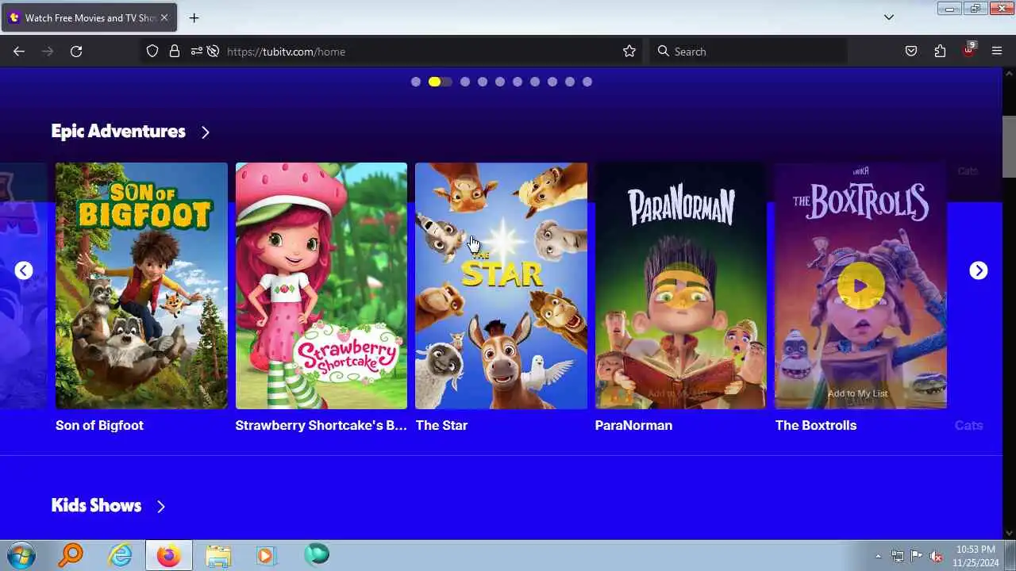The width and height of the screenshot is (1016, 571).
Task: Open Strawberry Shortcake's title link
Action: [x=321, y=425]
